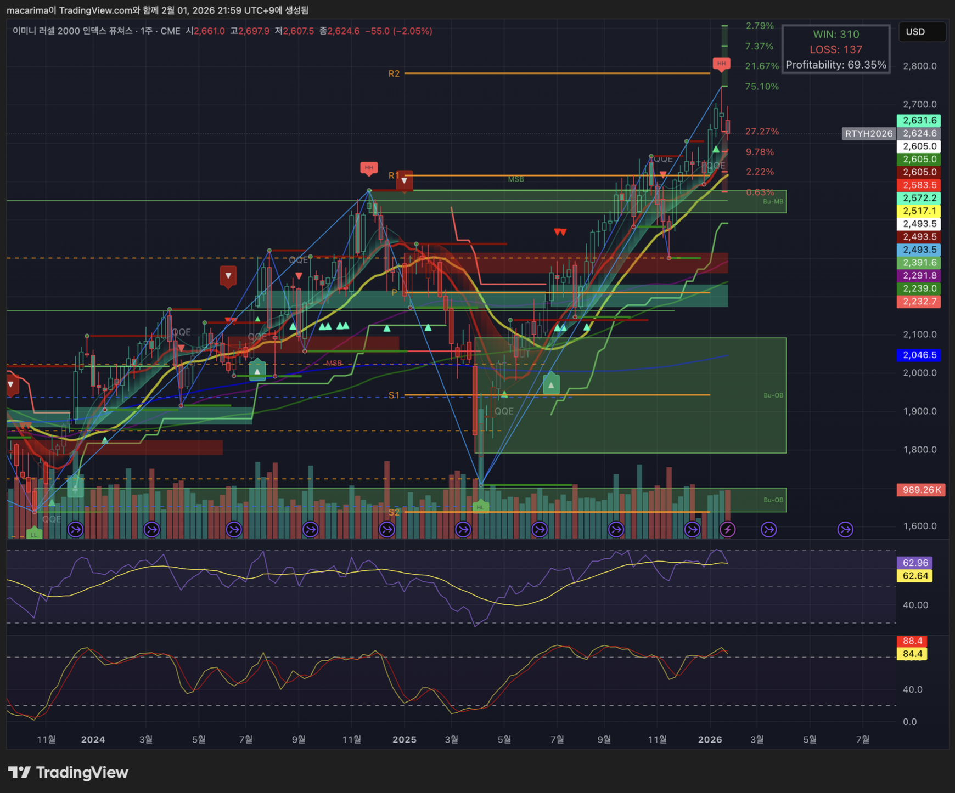Click the RTYH2026 symbol price label
955x793 pixels.
869,133
